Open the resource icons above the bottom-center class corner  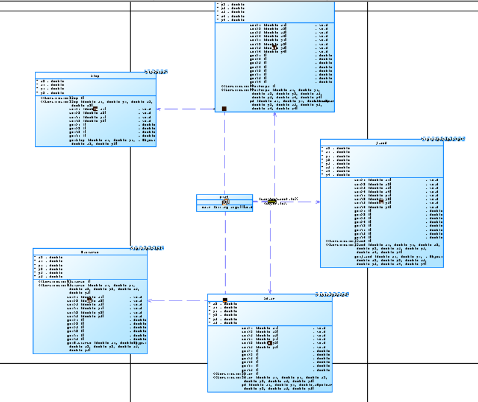point(332,294)
